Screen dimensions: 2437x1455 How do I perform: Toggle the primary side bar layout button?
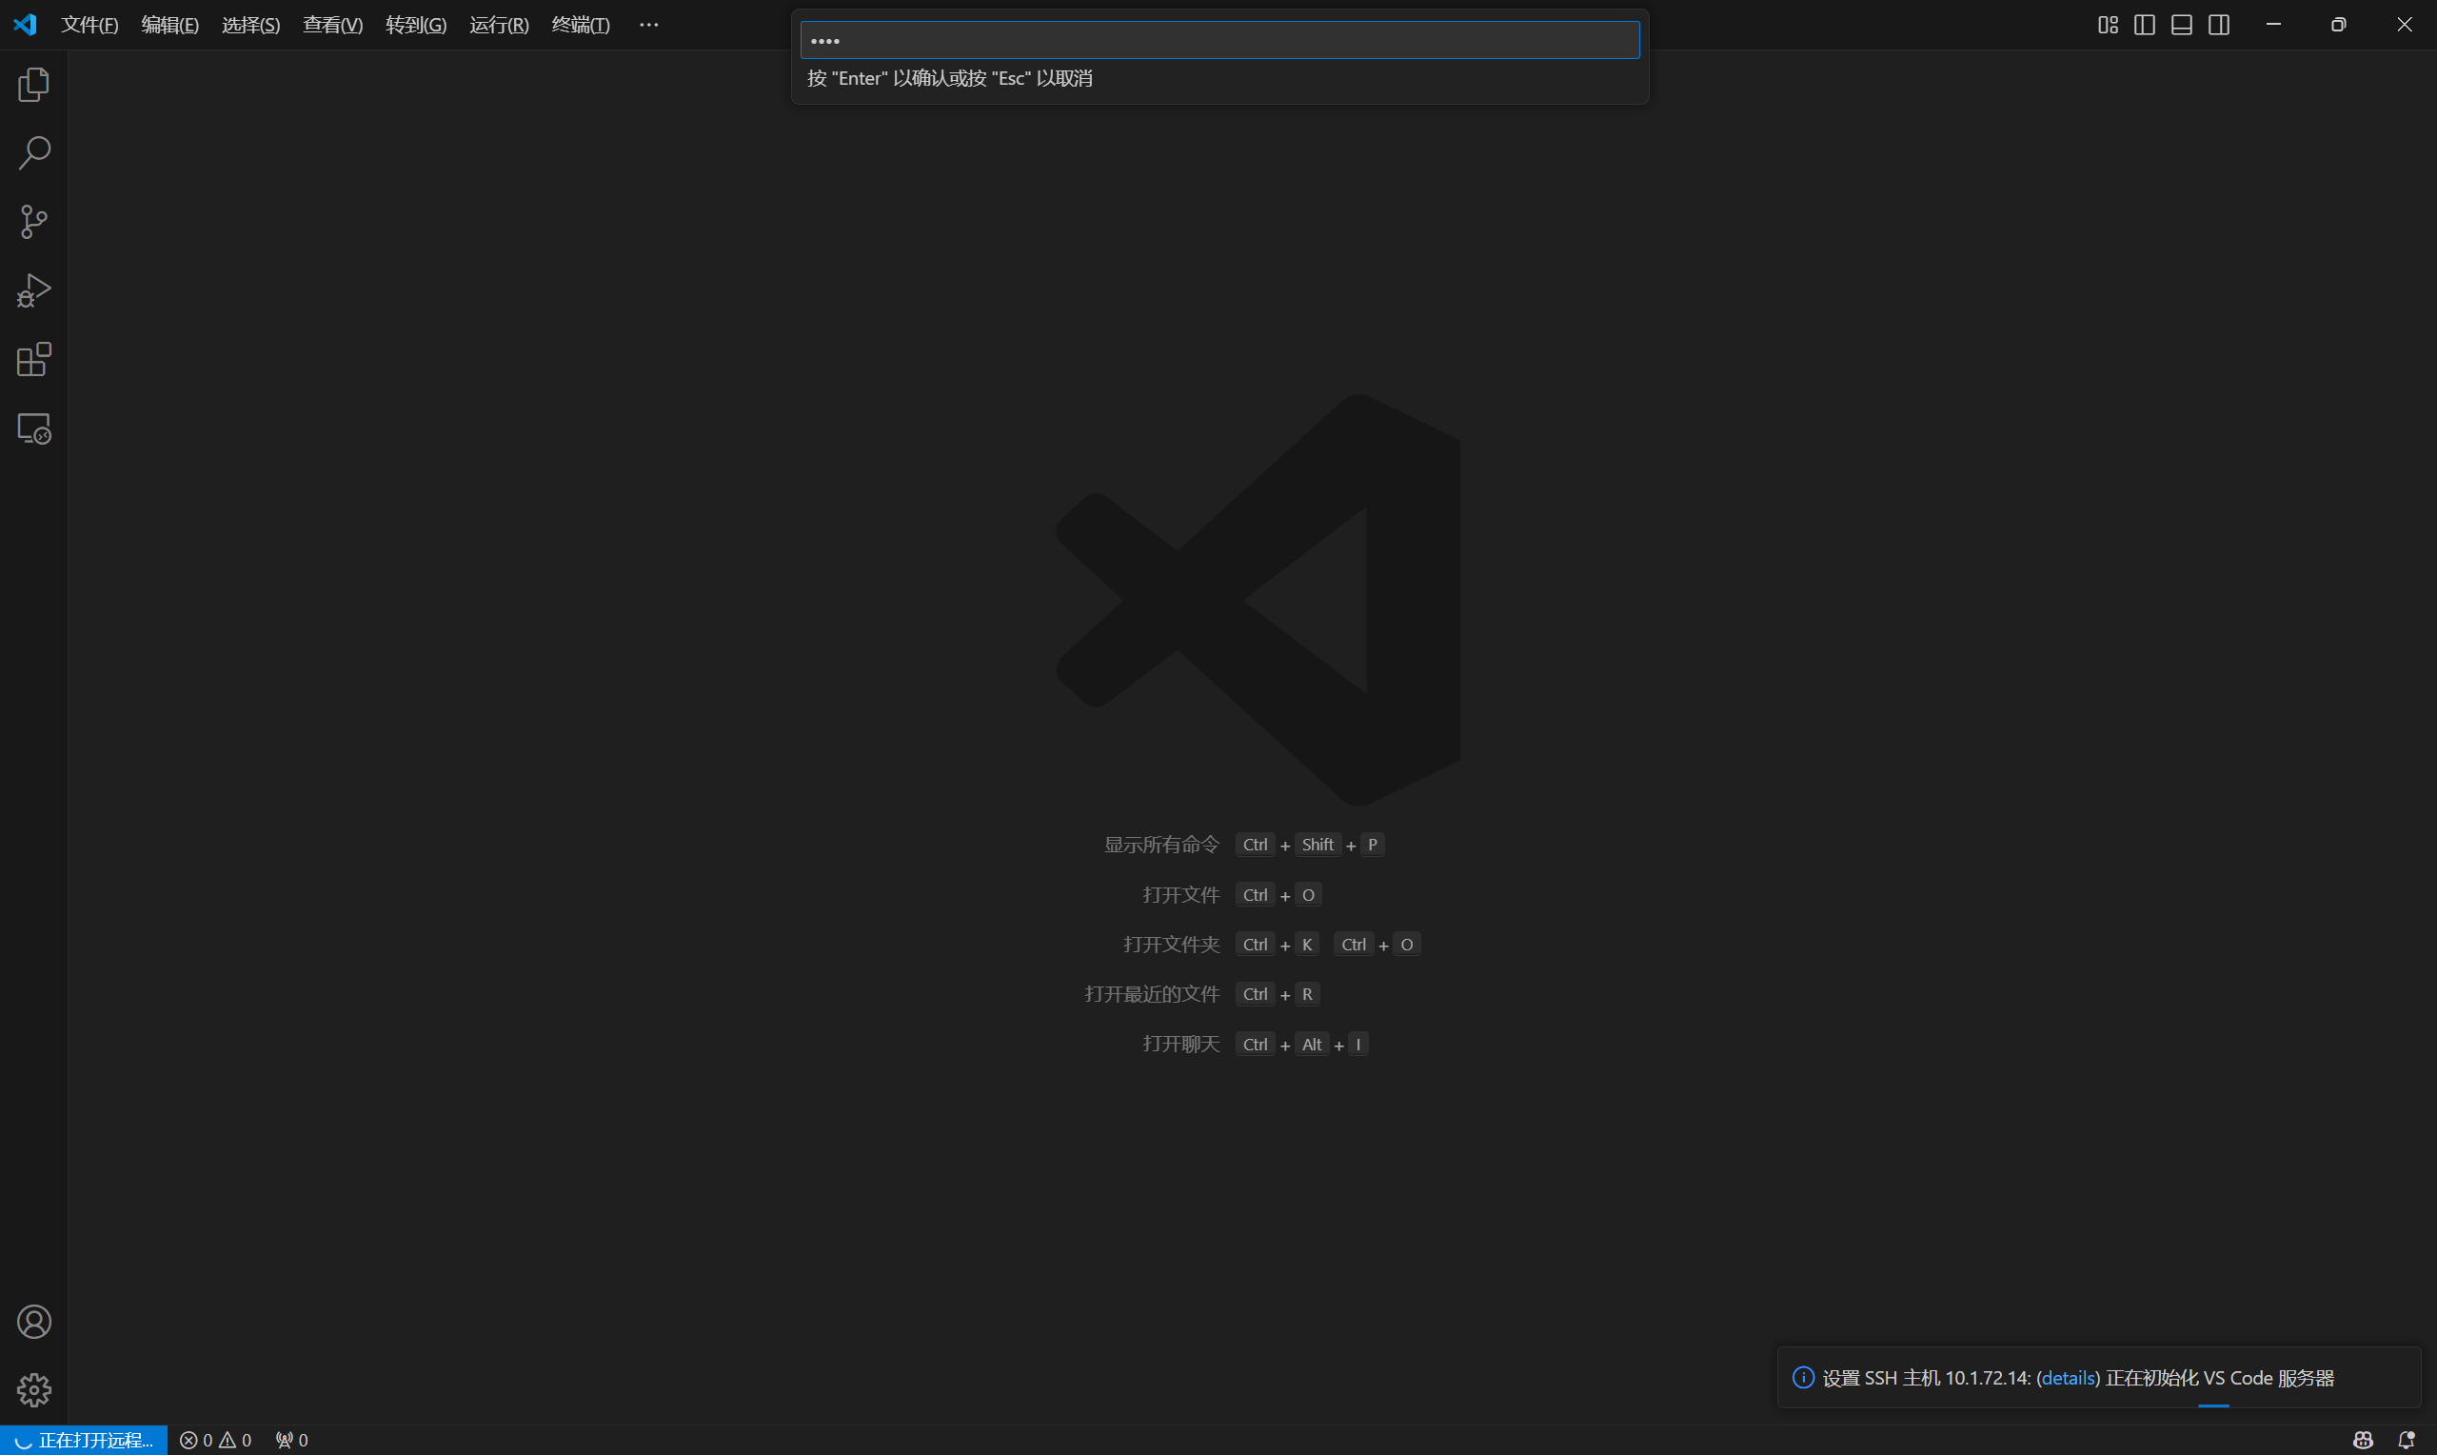[2144, 25]
